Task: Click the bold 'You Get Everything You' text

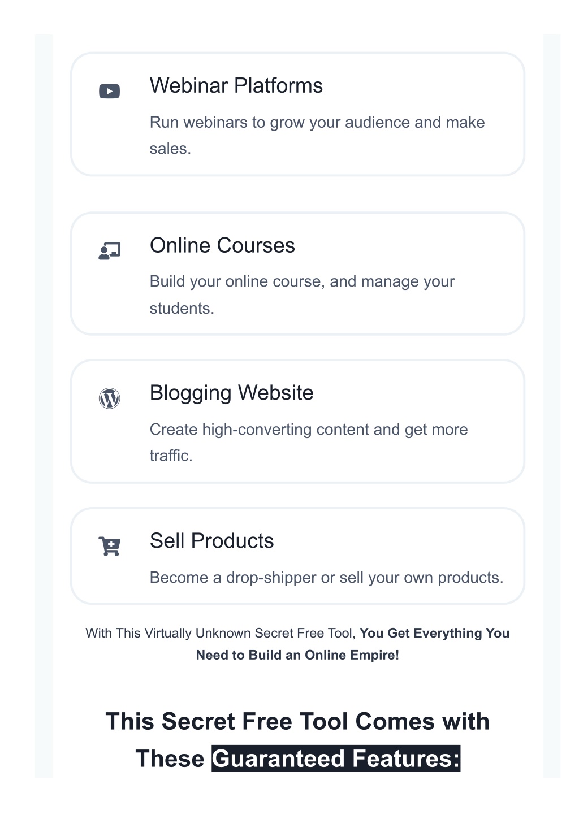Action: coord(434,633)
